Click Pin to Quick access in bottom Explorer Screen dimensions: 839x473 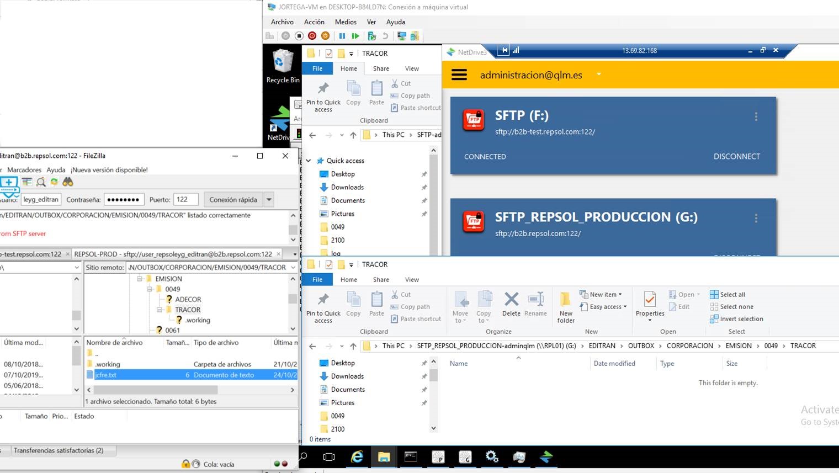pos(323,307)
